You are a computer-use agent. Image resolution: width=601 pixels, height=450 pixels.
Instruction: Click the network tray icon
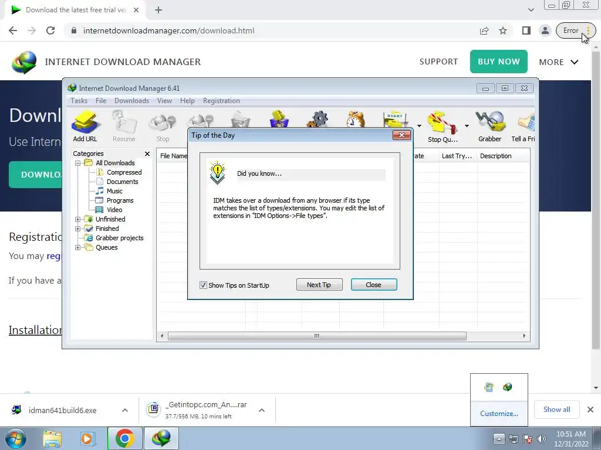point(513,439)
